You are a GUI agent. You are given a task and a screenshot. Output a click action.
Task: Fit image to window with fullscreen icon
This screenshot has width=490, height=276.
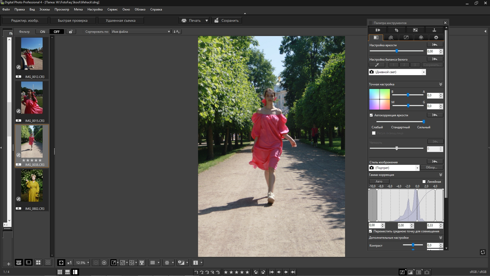[x=61, y=263]
